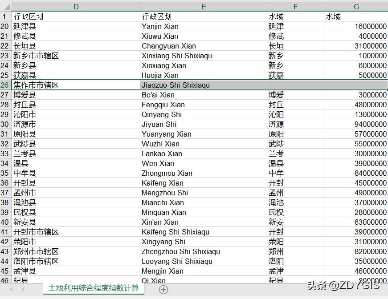Screen dimensions: 388x299
Task: Select column F header
Action: click(295, 6)
